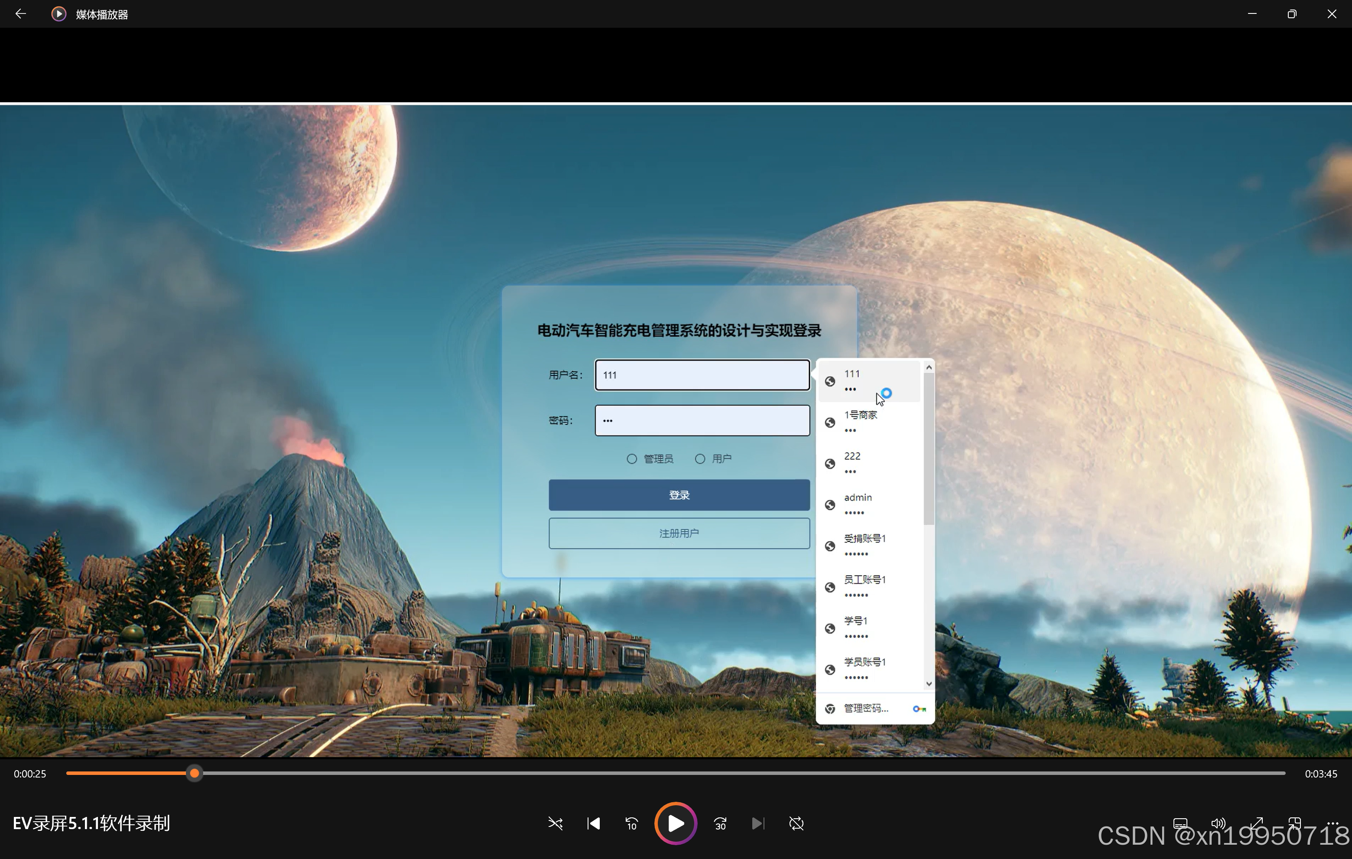The image size is (1352, 859).
Task: Click the 密码 password field
Action: (702, 420)
